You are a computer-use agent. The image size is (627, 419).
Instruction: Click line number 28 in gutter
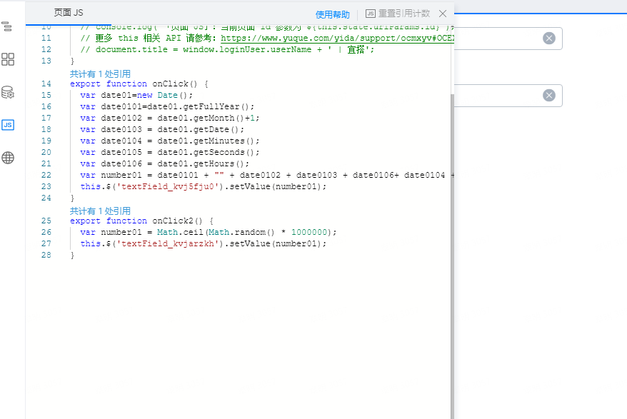[46, 255]
